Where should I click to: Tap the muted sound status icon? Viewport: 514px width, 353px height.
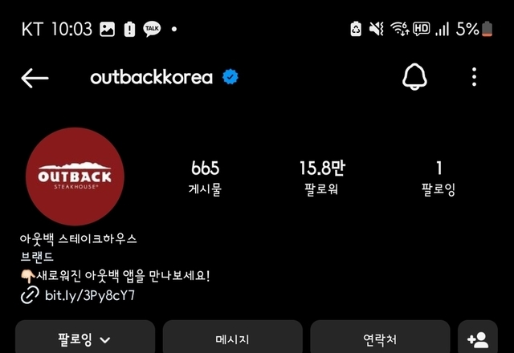tap(377, 29)
